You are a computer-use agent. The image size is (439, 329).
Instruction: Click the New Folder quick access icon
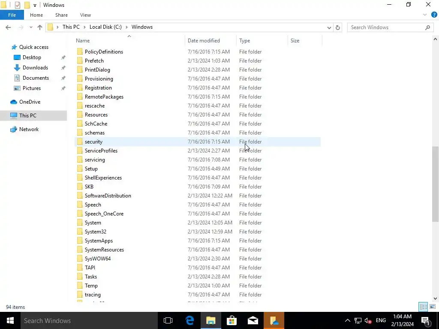tap(27, 5)
